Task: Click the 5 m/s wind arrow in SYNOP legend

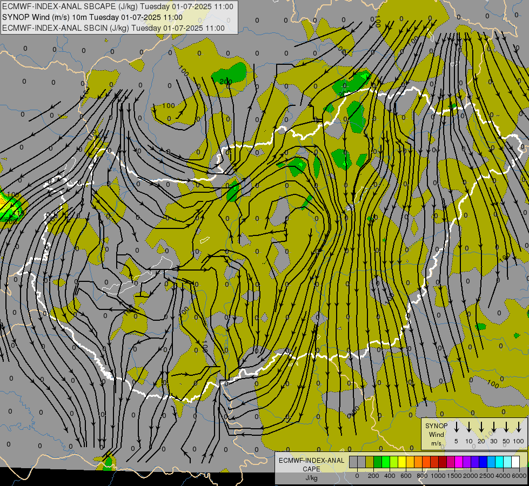Action: 456,427
